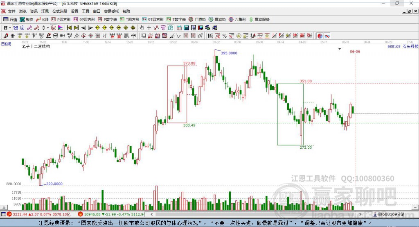Expand the candlestick style dropdown arrow
This screenshot has width=419, height=227.
(48, 28)
